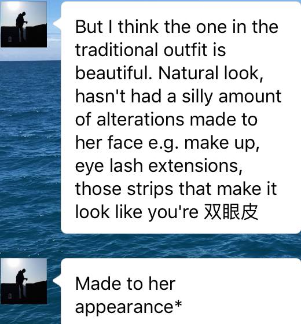301x324 pixels.
Task: Open avatar next to 'Made to her appearance*'
Action: coord(24,281)
